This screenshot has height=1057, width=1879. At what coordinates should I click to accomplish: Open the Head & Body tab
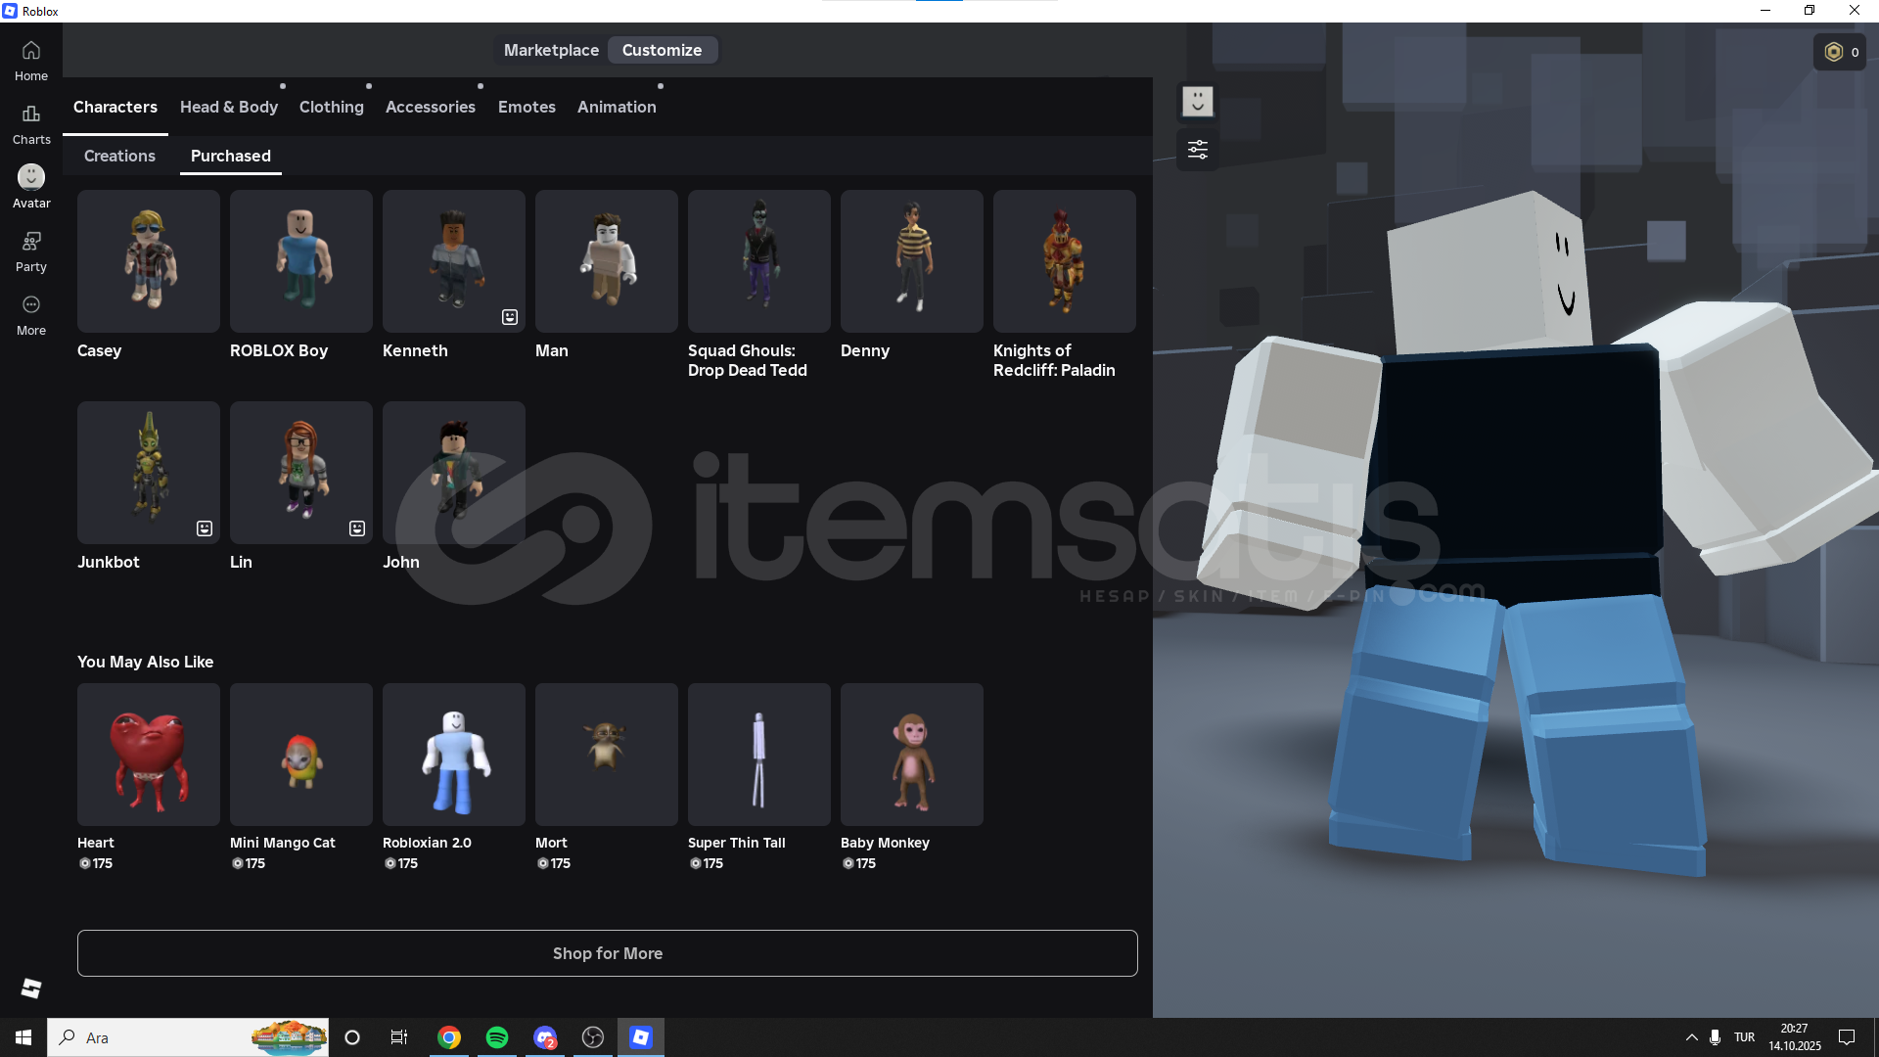229,107
